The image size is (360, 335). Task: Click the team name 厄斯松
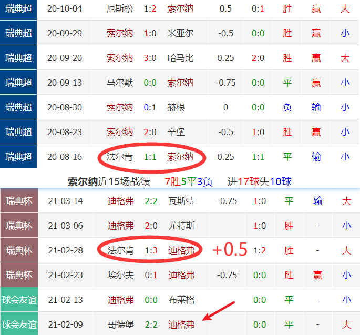click(119, 8)
